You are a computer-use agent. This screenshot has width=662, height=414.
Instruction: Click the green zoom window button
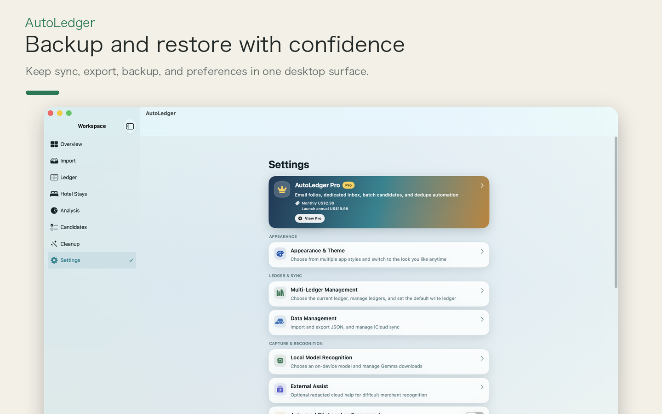click(69, 113)
